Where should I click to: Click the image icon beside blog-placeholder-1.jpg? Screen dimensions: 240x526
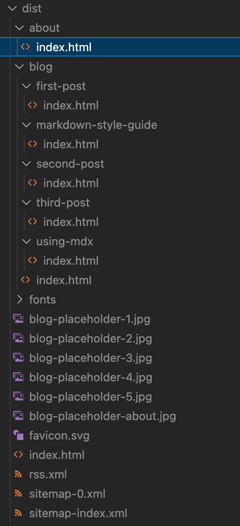click(x=18, y=319)
